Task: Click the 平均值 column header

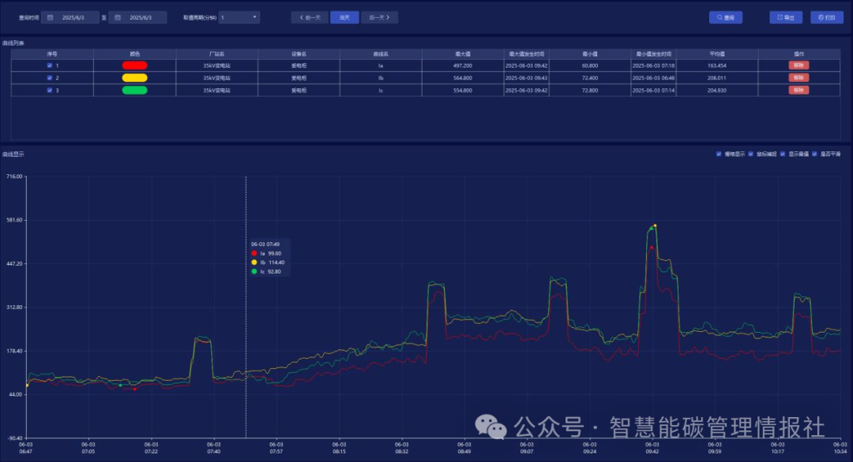Action: coord(717,54)
